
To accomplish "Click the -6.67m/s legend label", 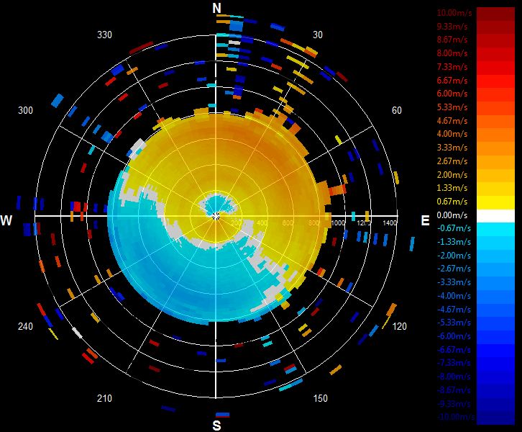I will (454, 350).
